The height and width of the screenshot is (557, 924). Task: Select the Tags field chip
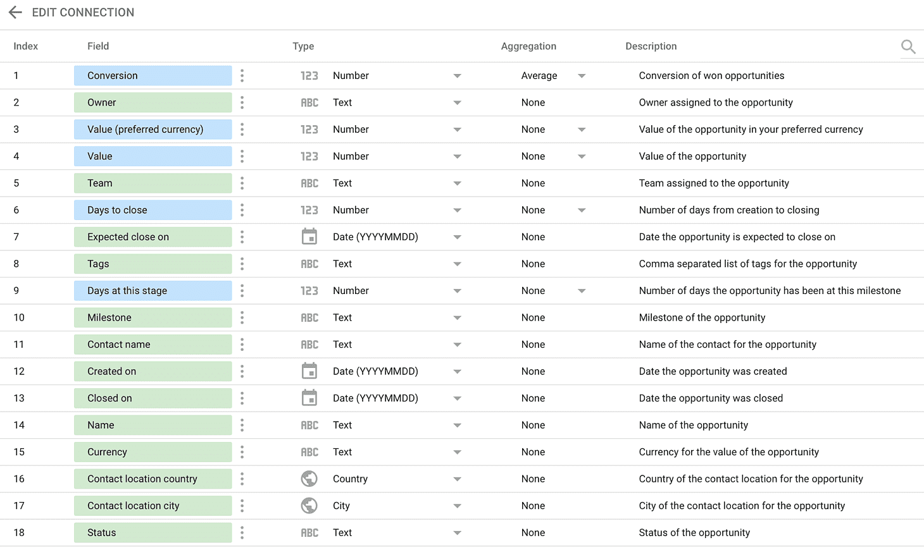(x=153, y=264)
